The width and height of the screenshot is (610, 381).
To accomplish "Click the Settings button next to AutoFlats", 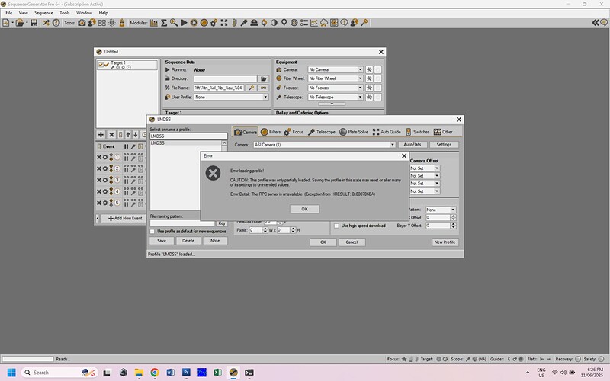I will [444, 145].
